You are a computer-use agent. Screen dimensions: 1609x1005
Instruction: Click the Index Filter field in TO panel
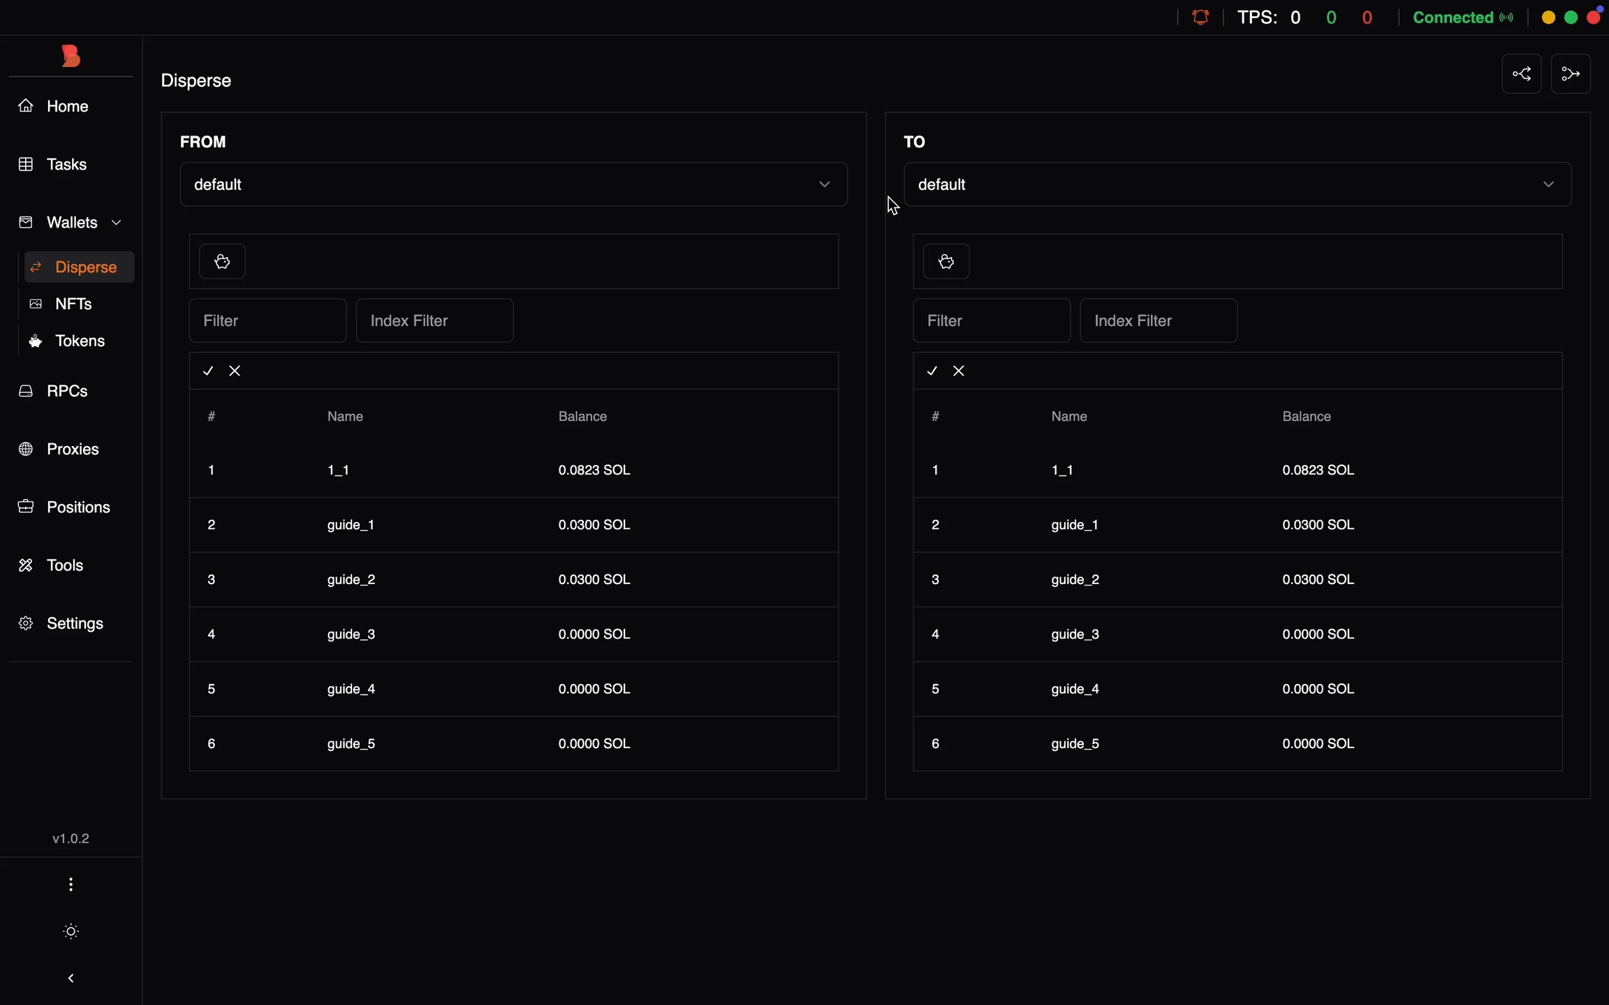1158,321
